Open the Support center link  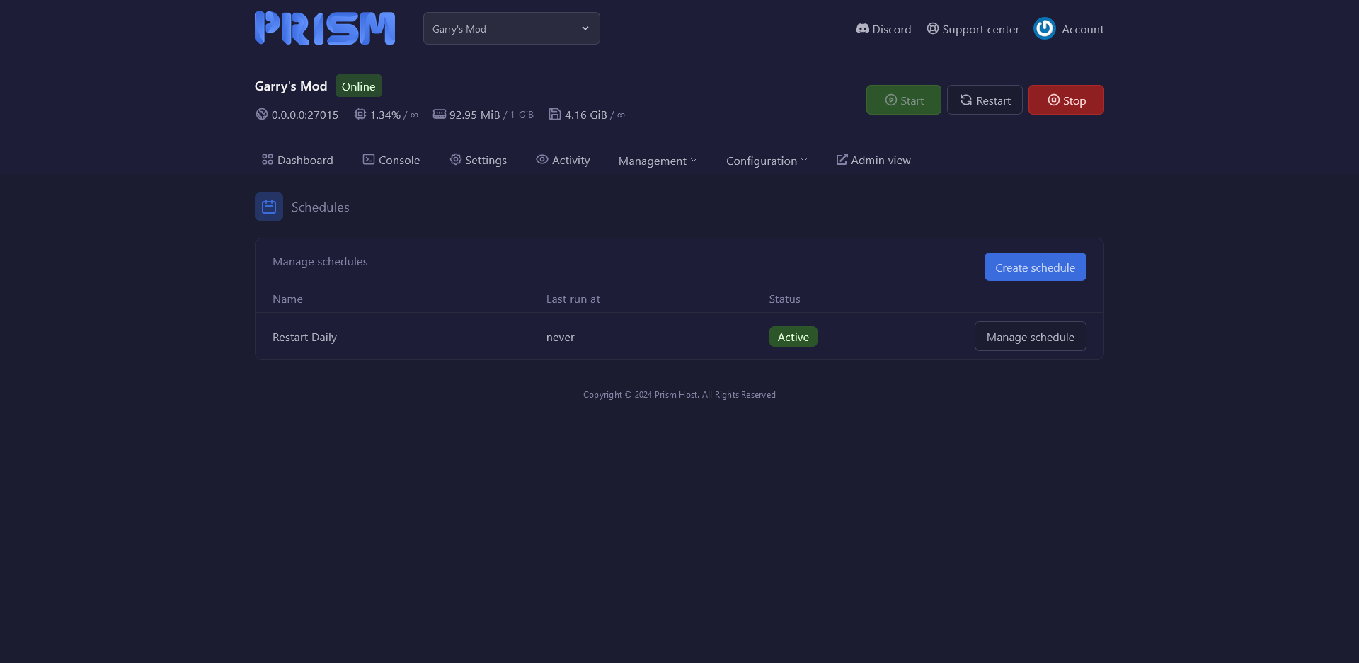[973, 29]
